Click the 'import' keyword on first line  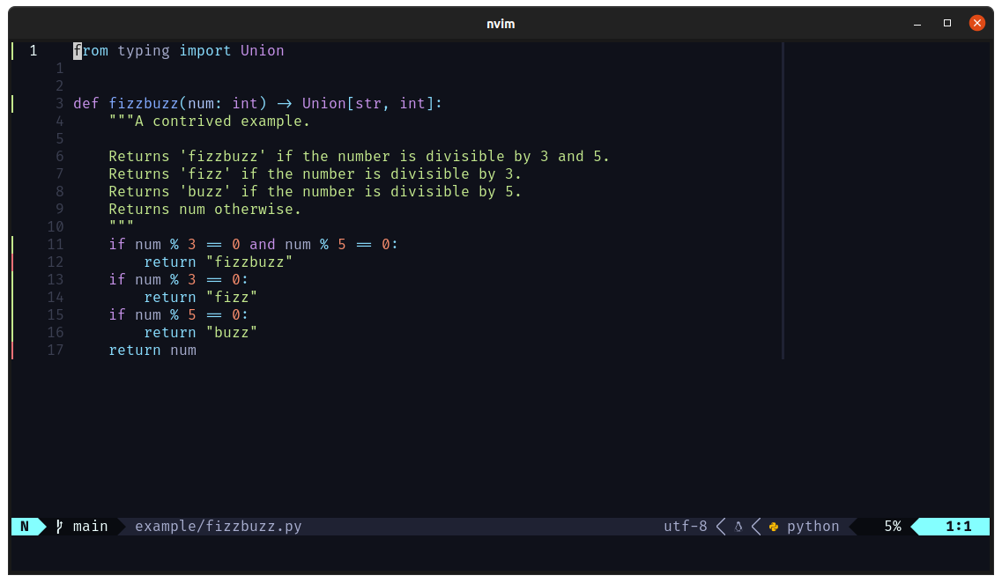point(204,51)
